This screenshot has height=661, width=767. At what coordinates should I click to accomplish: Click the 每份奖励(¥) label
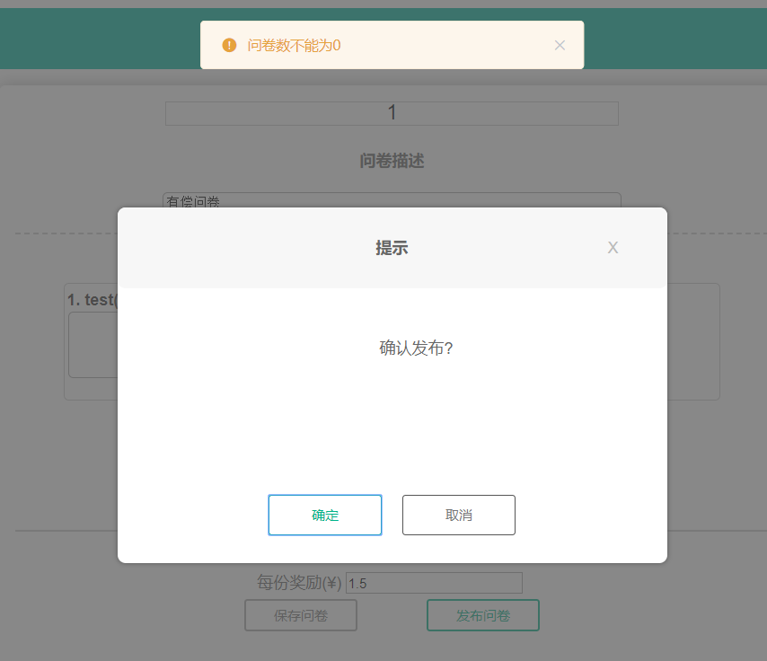pyautogui.click(x=298, y=583)
